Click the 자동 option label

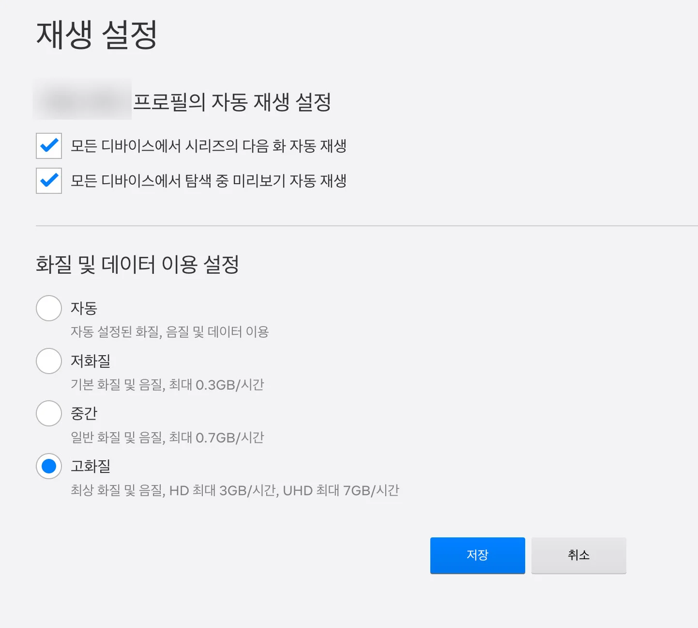coord(84,308)
